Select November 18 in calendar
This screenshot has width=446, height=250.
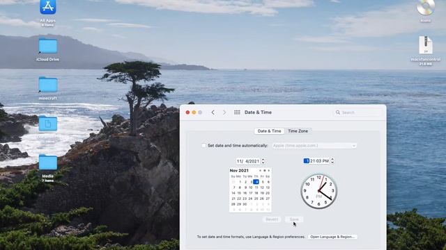coord(256,193)
